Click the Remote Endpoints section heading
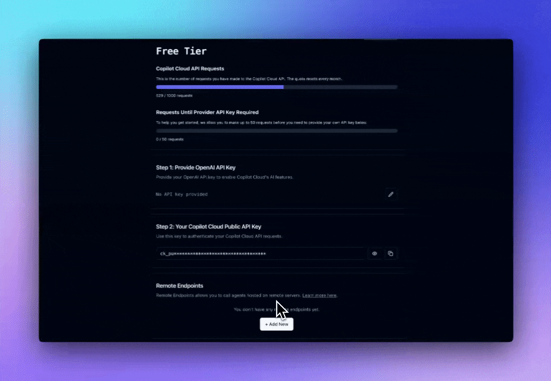The image size is (551, 381). tap(179, 286)
